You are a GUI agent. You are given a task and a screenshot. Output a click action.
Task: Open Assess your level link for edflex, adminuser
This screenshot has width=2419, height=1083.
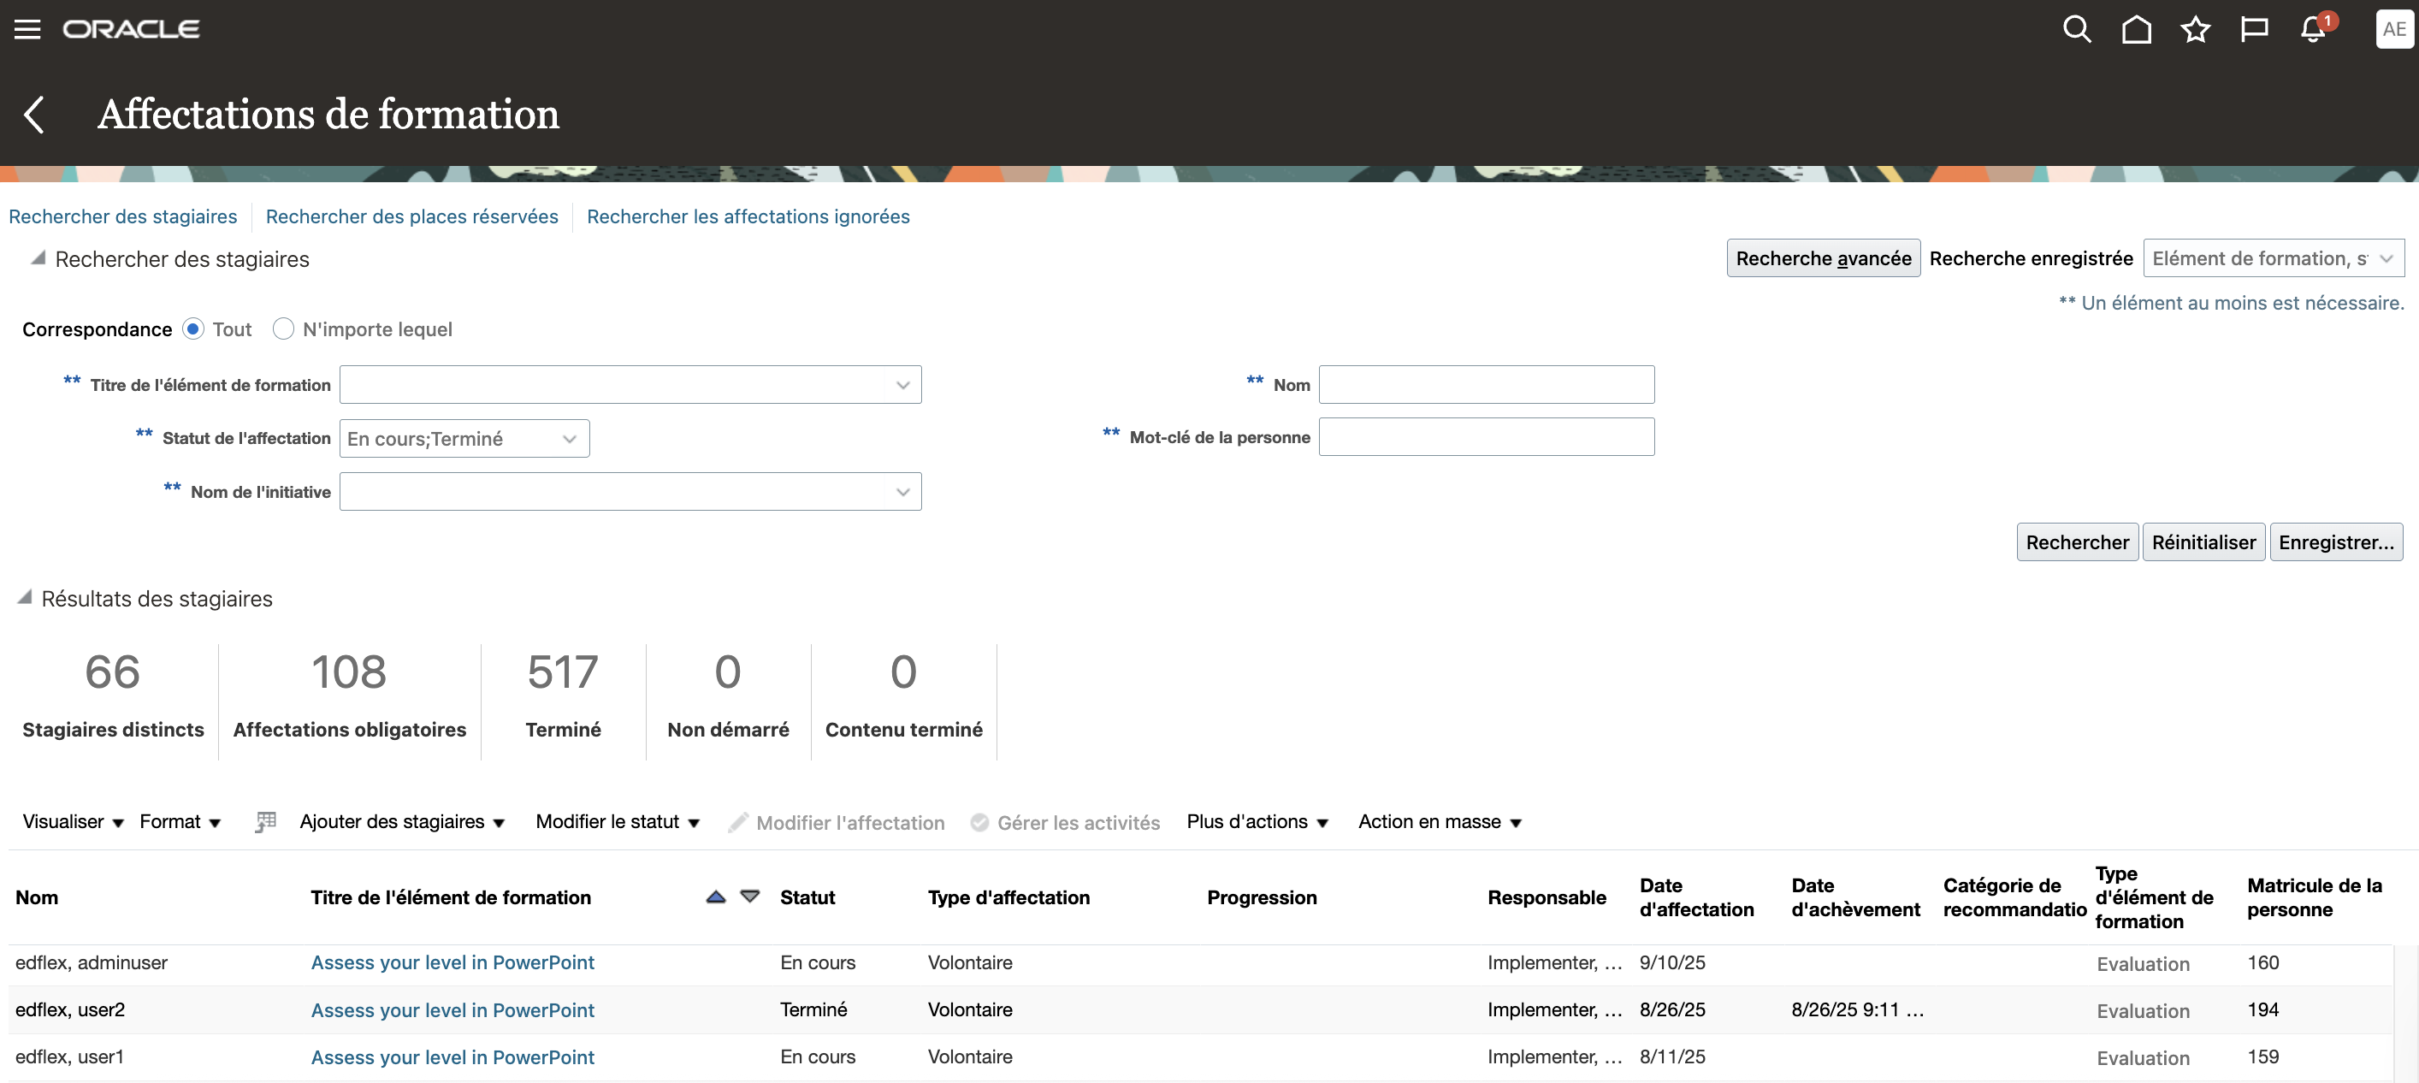pos(452,962)
